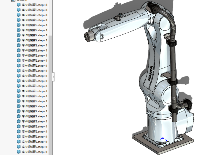Click the cube icon of the second body entry

coord(19,10)
